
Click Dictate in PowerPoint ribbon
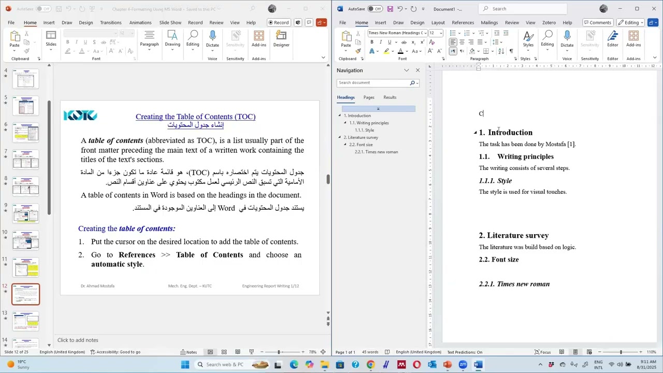[x=212, y=39]
